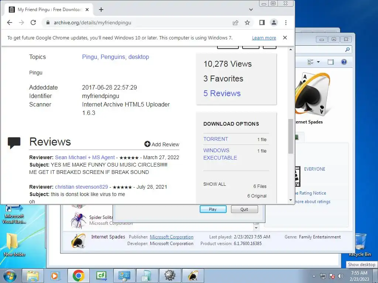Jump to 5 Reviews
378x283 pixels.
(x=222, y=93)
